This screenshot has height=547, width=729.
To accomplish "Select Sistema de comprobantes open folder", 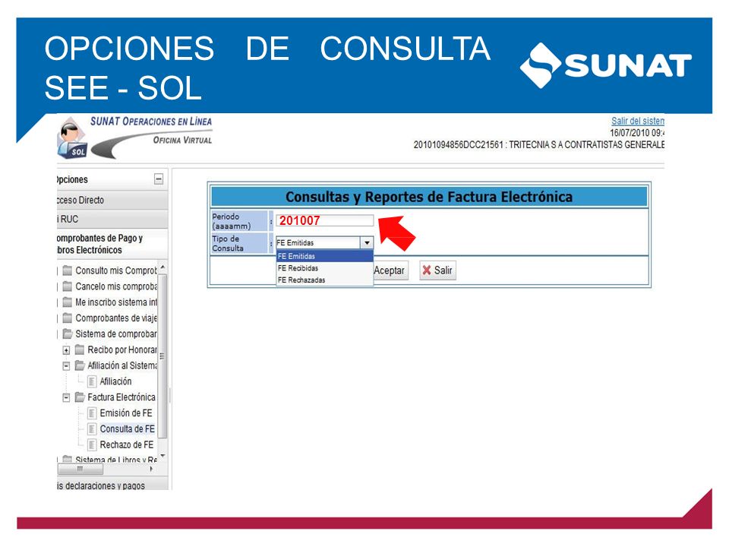I will pos(115,334).
